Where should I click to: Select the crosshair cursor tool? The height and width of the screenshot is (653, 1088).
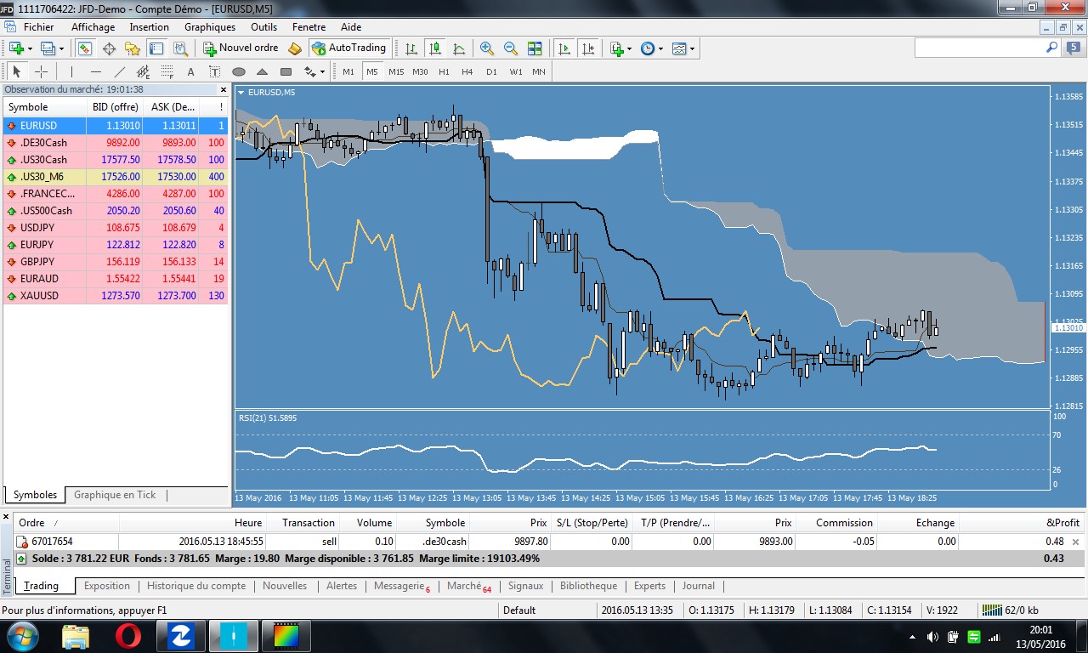click(41, 72)
